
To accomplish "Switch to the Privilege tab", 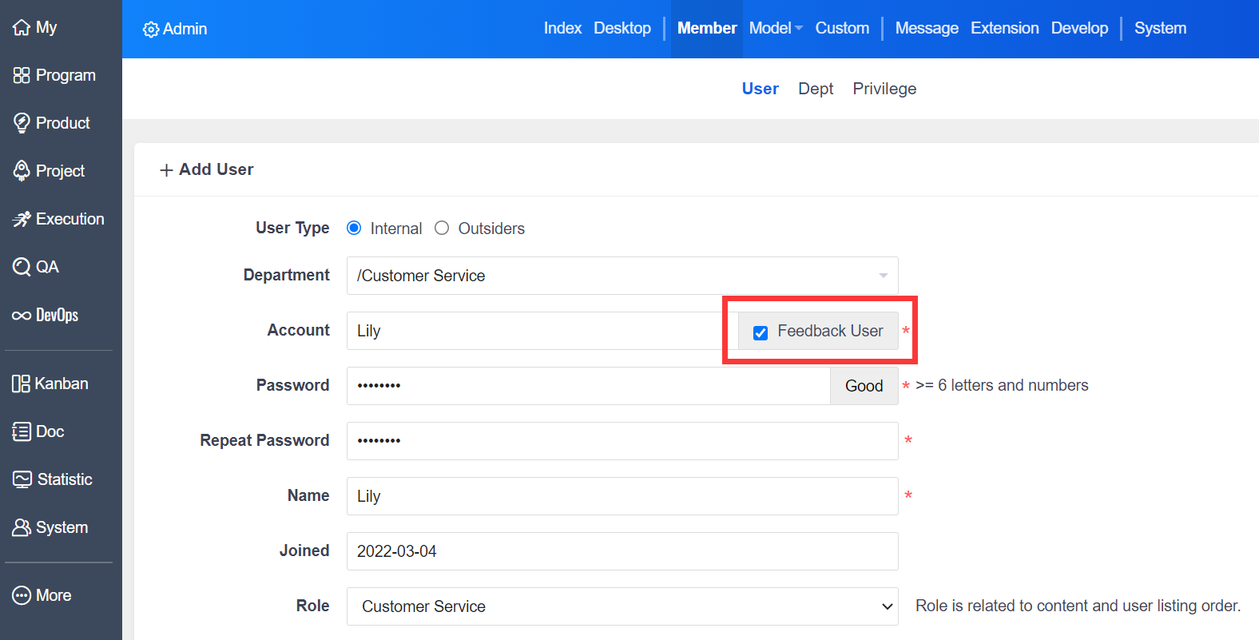I will (884, 89).
